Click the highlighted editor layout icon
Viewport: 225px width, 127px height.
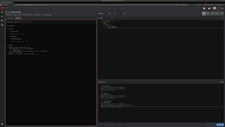point(204,13)
